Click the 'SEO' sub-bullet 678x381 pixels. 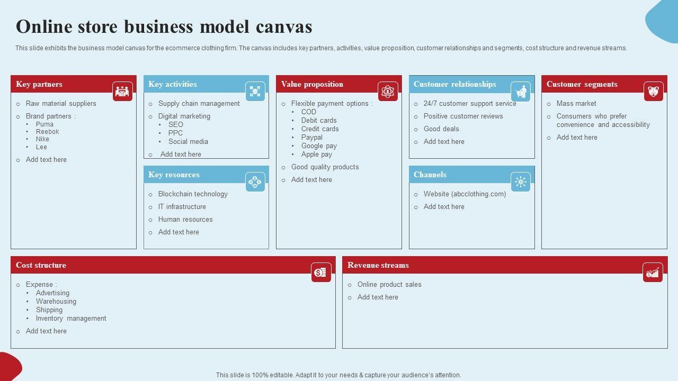(x=176, y=125)
